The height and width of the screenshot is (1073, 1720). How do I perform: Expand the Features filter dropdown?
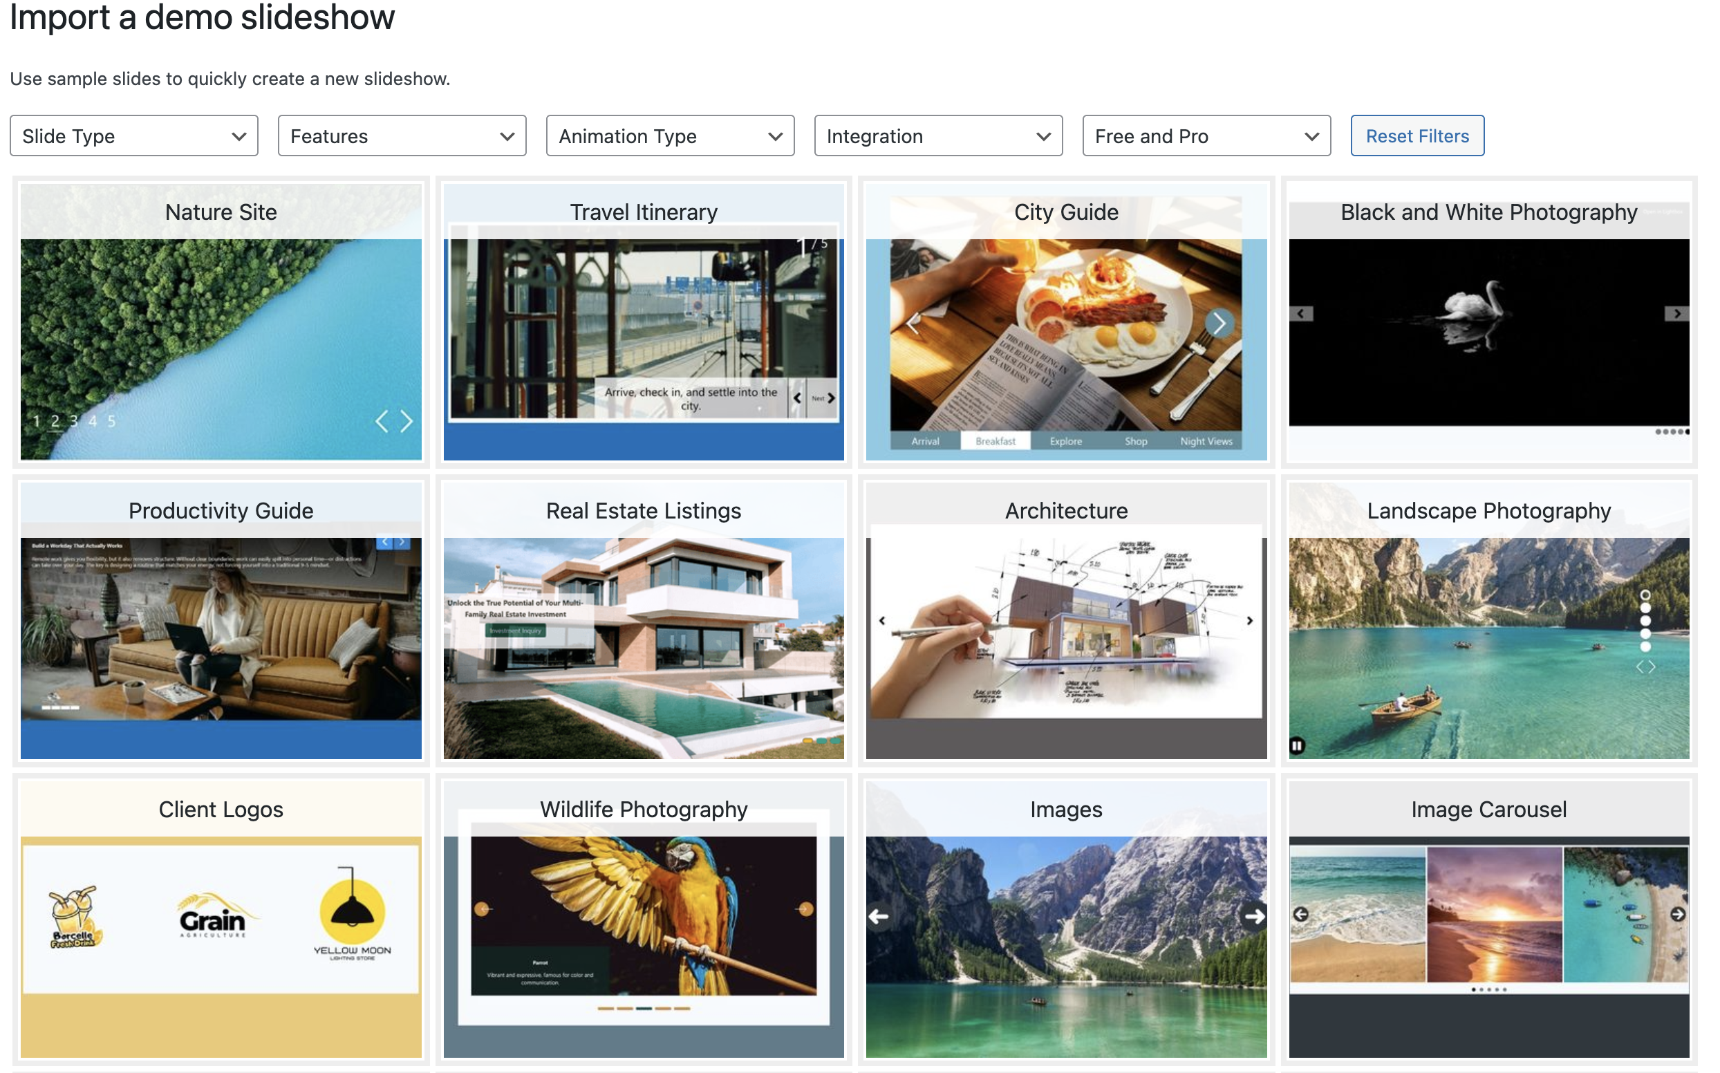pyautogui.click(x=402, y=136)
